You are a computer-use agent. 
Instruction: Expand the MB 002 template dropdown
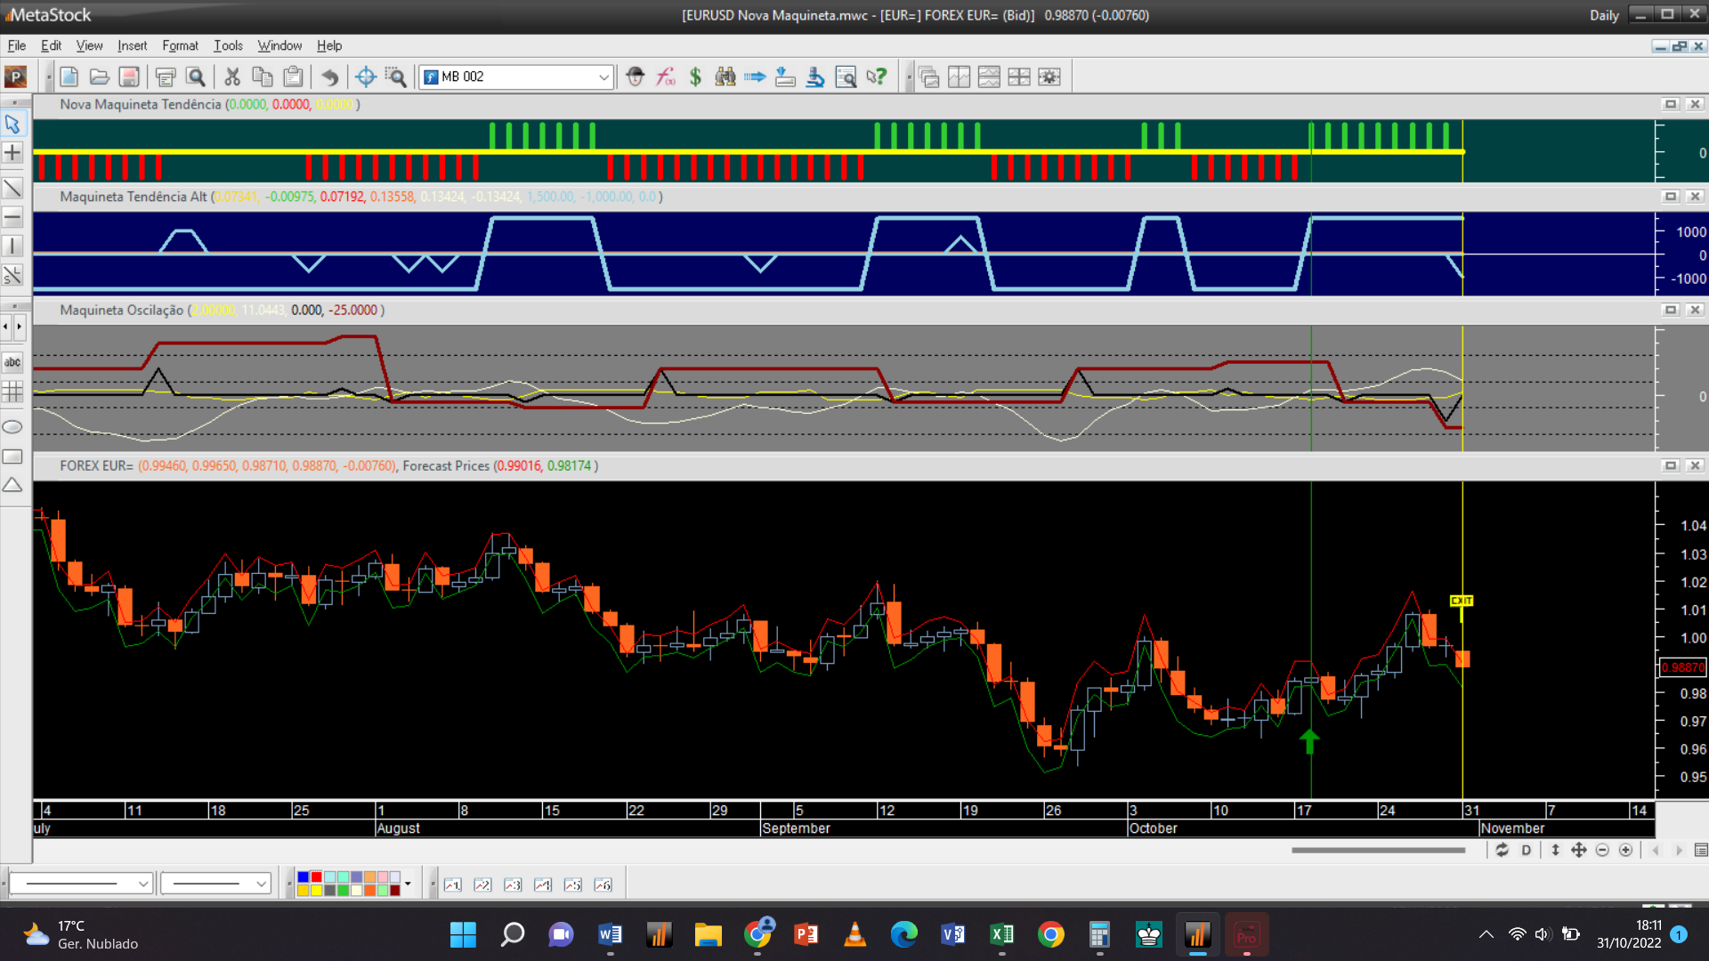click(603, 77)
